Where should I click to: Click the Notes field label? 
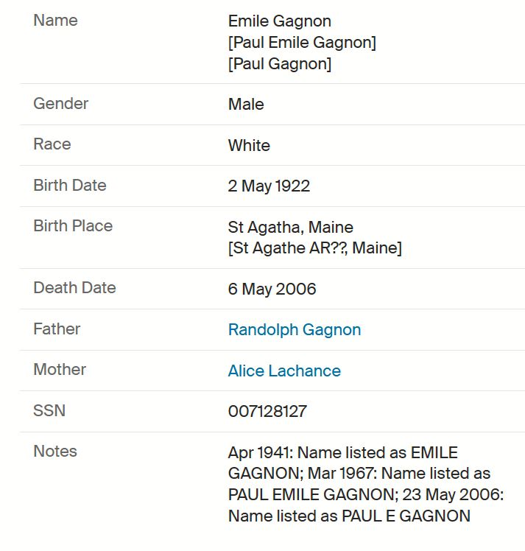tap(55, 452)
